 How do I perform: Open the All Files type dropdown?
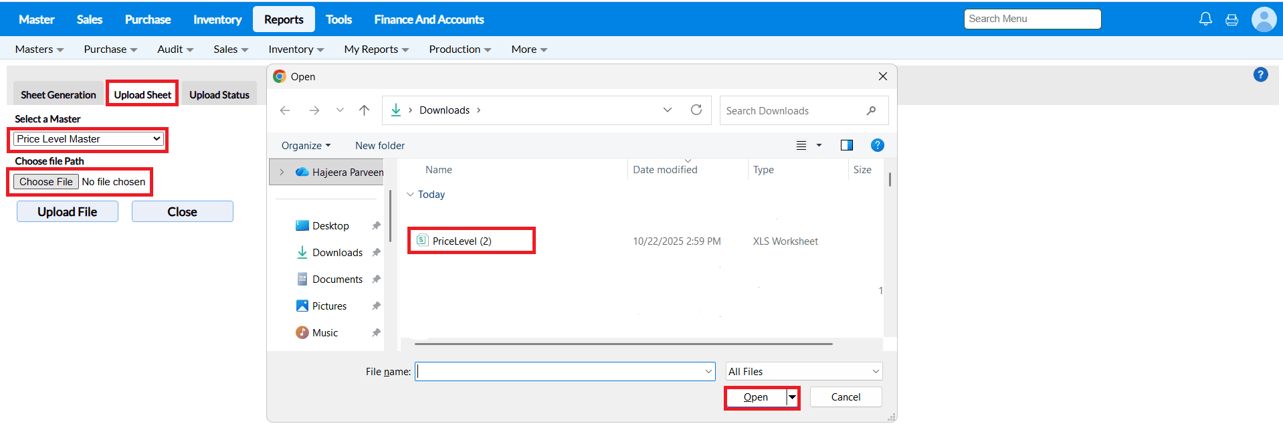click(803, 372)
